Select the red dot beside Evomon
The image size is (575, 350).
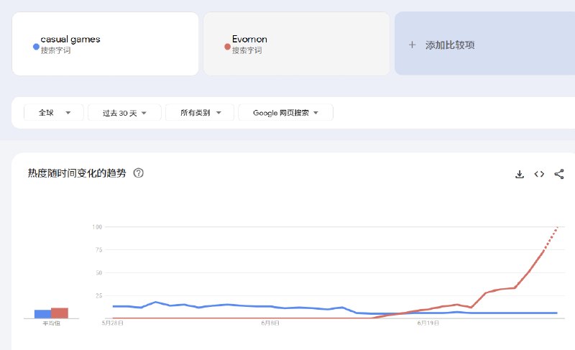coord(227,47)
